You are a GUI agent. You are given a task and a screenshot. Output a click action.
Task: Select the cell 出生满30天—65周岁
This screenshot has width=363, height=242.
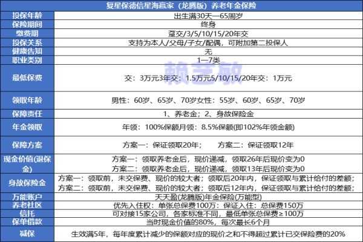208,16
